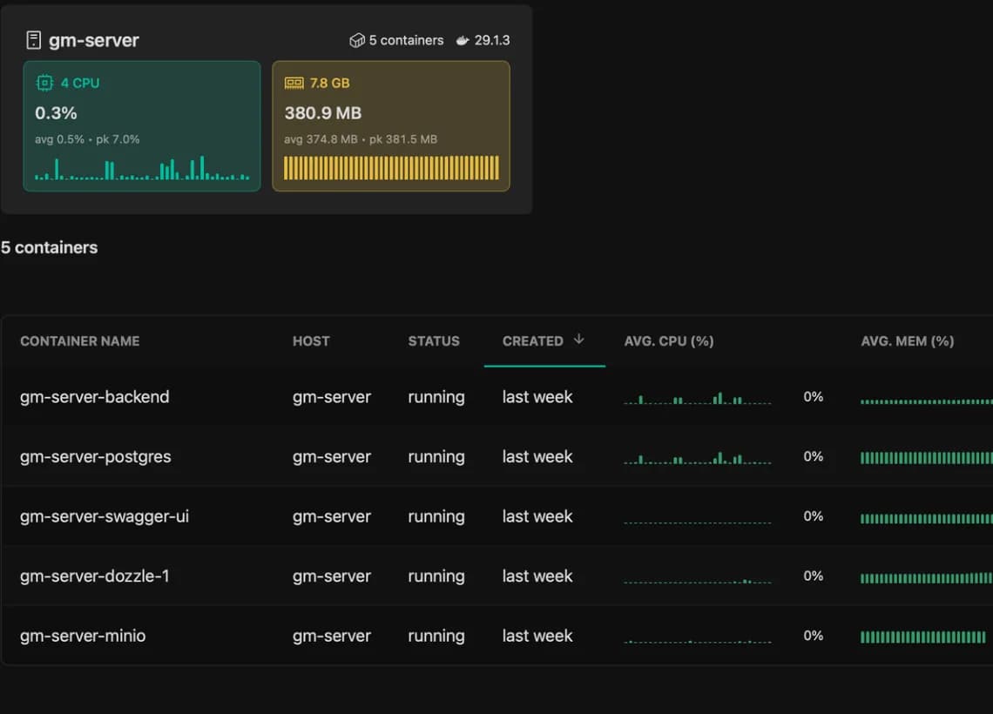Click the memory RAM icon
This screenshot has height=714, width=993.
click(294, 83)
